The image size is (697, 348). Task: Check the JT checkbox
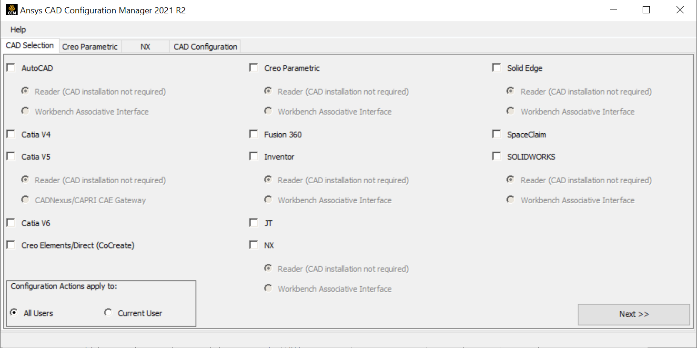click(x=253, y=223)
